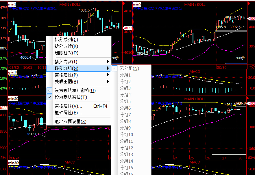Select the min5 pane label tag
The height and width of the screenshot is (175, 255).
click(x=137, y=4)
